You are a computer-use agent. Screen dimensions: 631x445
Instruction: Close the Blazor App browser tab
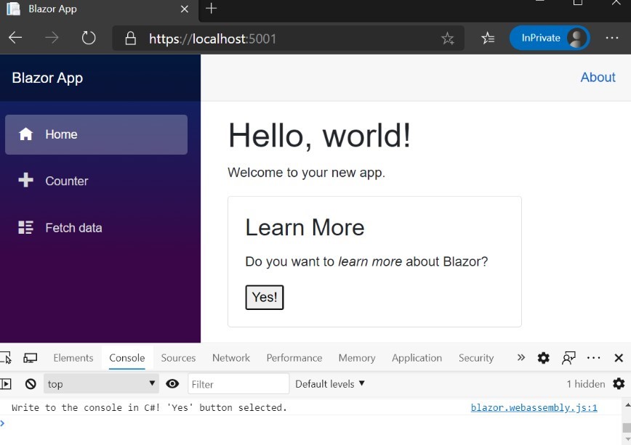click(185, 9)
